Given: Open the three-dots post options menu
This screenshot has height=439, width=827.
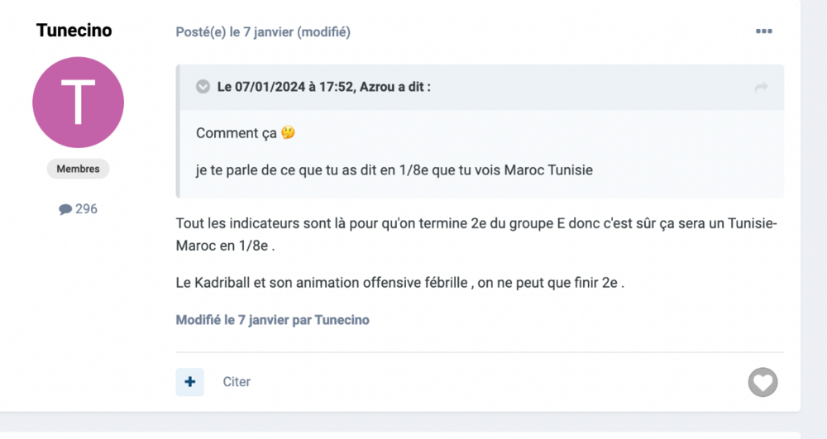Looking at the screenshot, I should 763,31.
